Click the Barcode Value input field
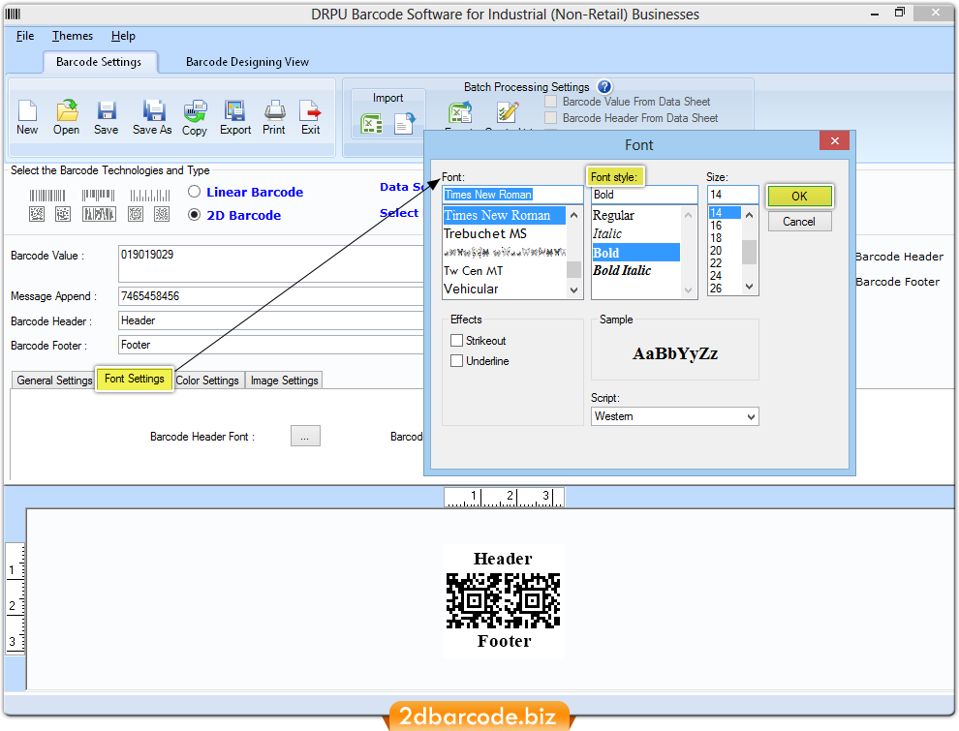Screen dimensions: 959x731 tap(271, 263)
